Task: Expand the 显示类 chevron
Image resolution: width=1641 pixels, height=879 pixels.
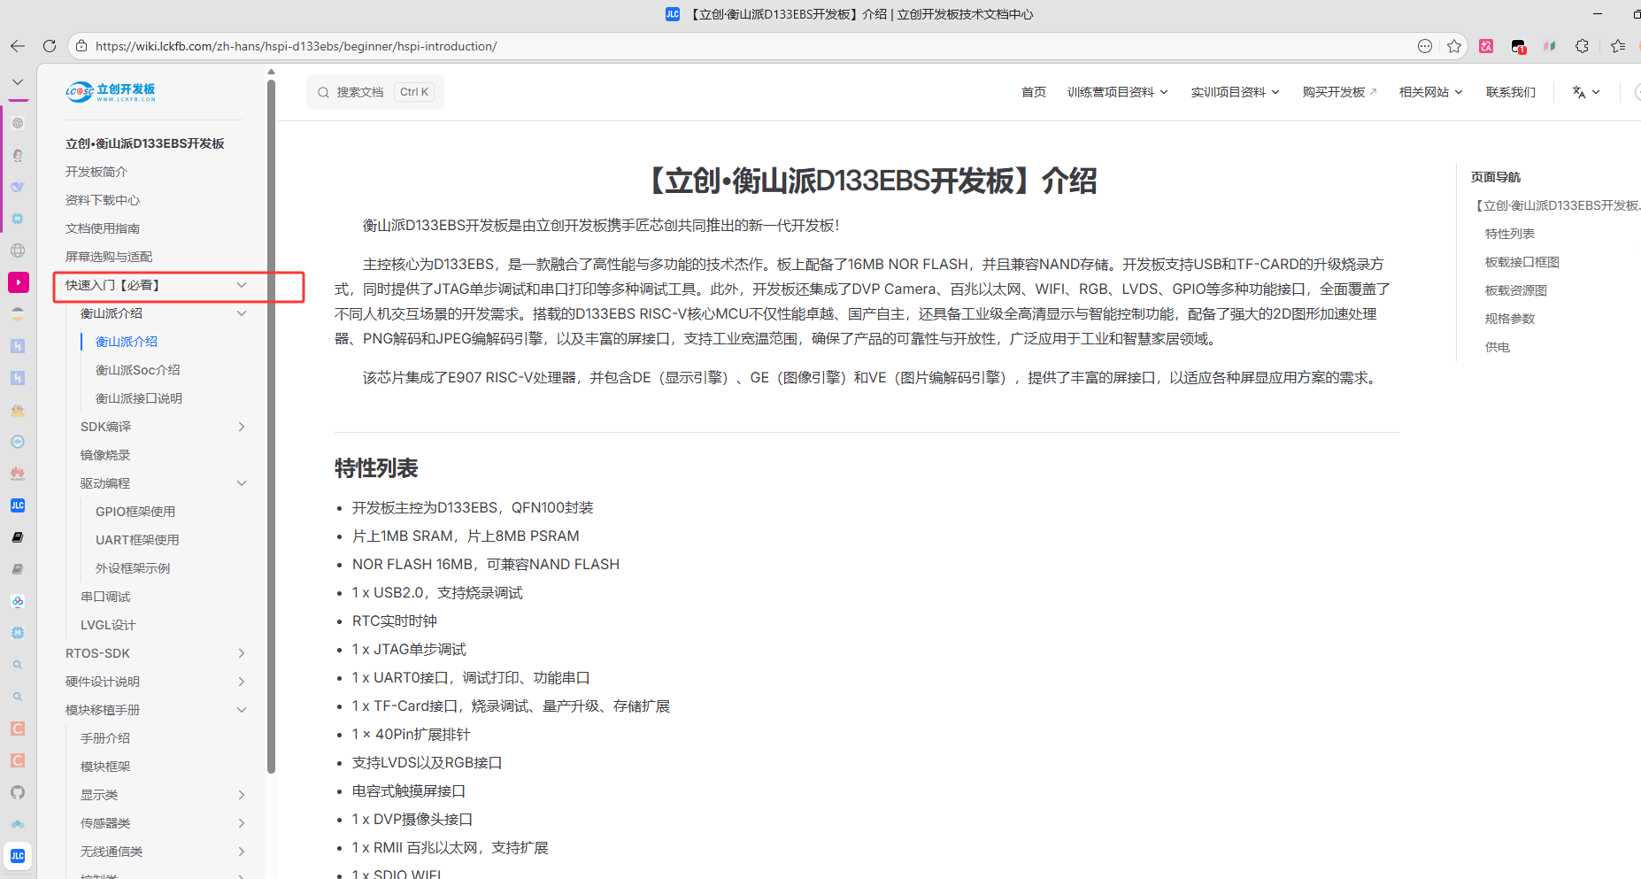Action: tap(242, 795)
